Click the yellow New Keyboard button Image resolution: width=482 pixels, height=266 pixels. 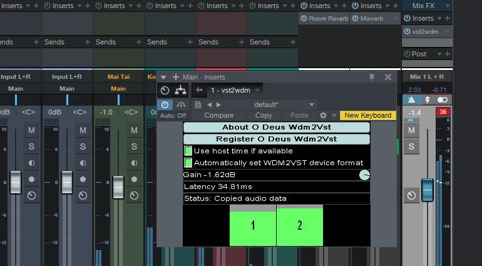(x=367, y=115)
